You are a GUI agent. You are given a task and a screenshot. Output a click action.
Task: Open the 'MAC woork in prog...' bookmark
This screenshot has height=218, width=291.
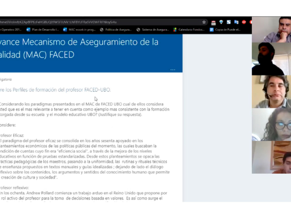pyautogui.click(x=79, y=30)
